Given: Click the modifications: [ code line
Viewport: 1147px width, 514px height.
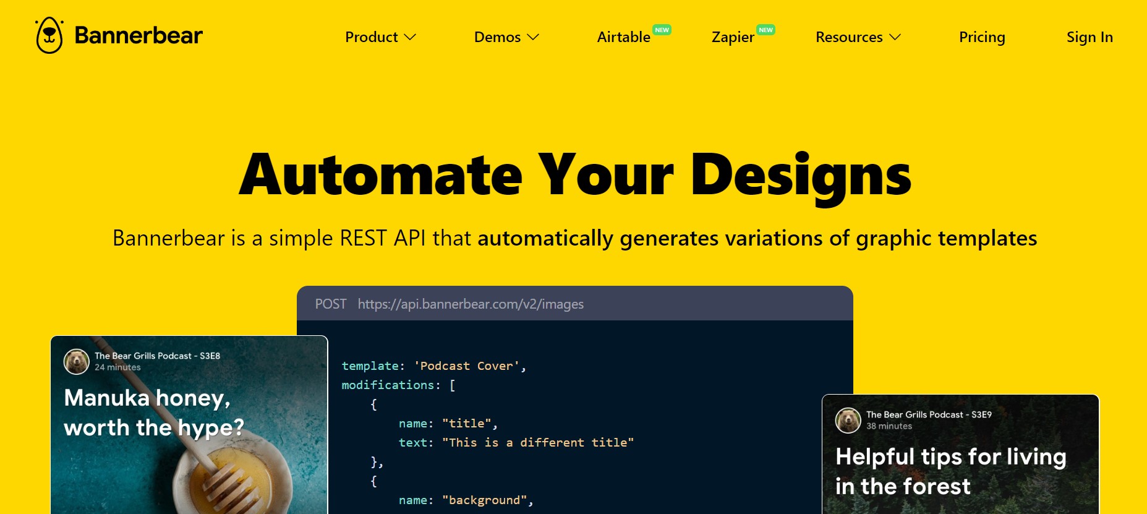Looking at the screenshot, I should click(x=399, y=385).
